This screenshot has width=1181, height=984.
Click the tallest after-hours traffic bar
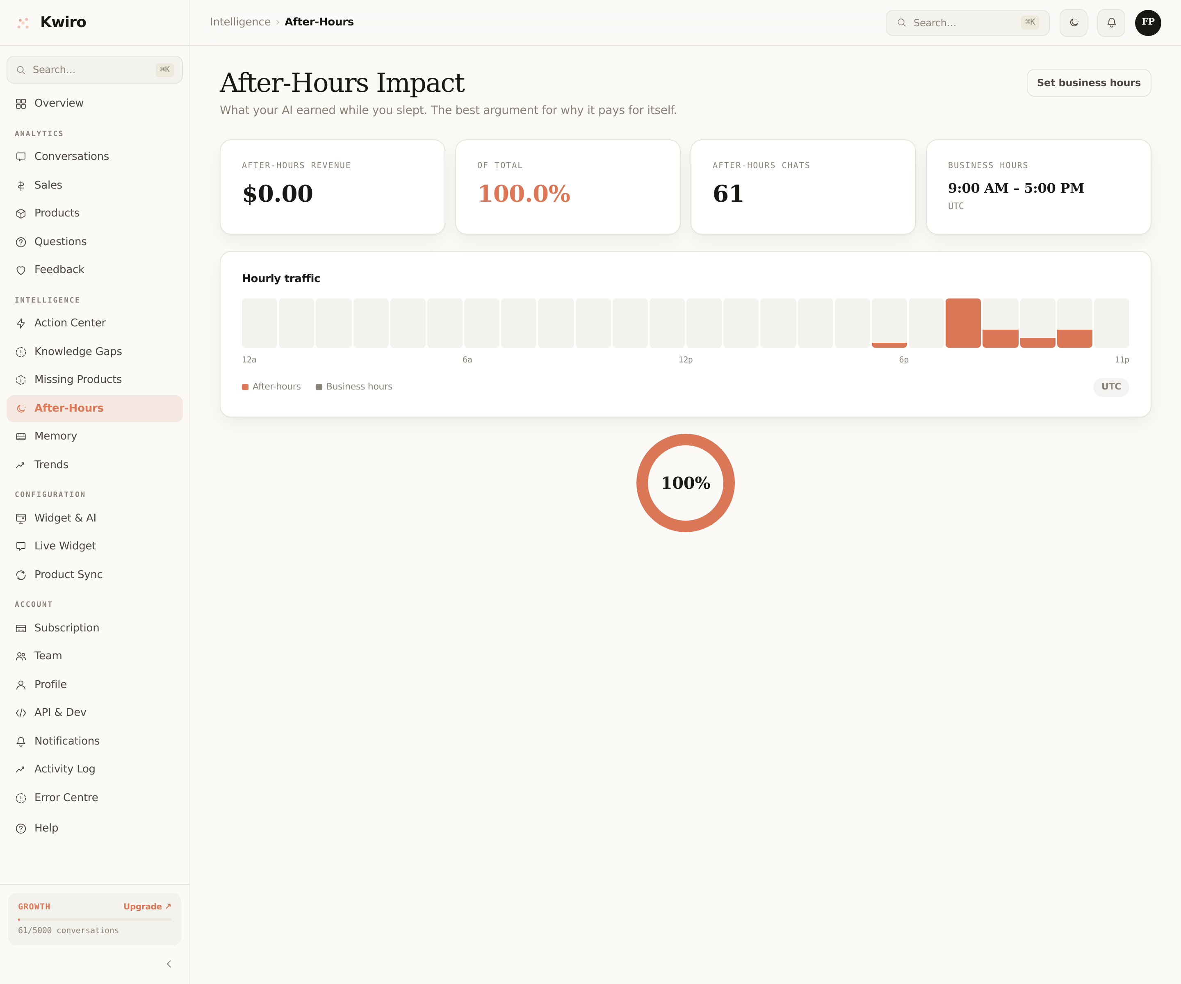tap(963, 323)
